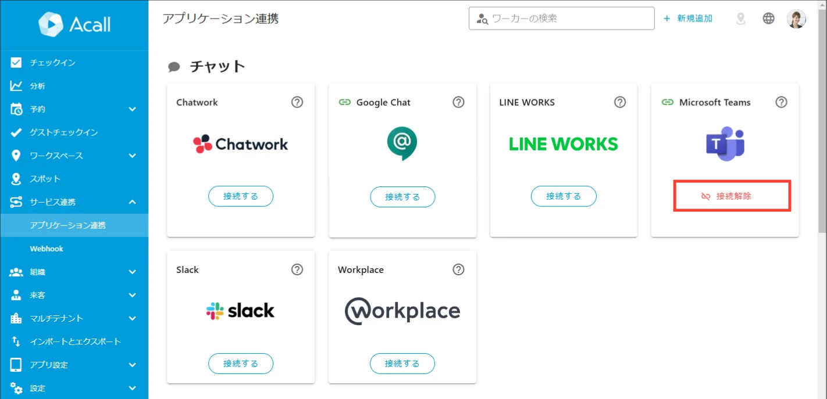The width and height of the screenshot is (827, 399).
Task: Expand the 予約 sidebar menu
Action: (x=74, y=109)
